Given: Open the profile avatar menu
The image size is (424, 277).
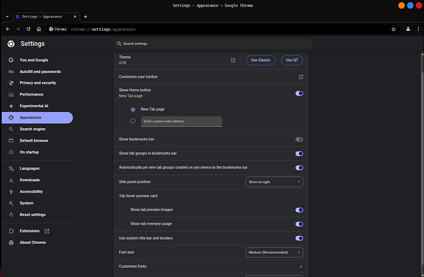Looking at the screenshot, I should point(408,29).
